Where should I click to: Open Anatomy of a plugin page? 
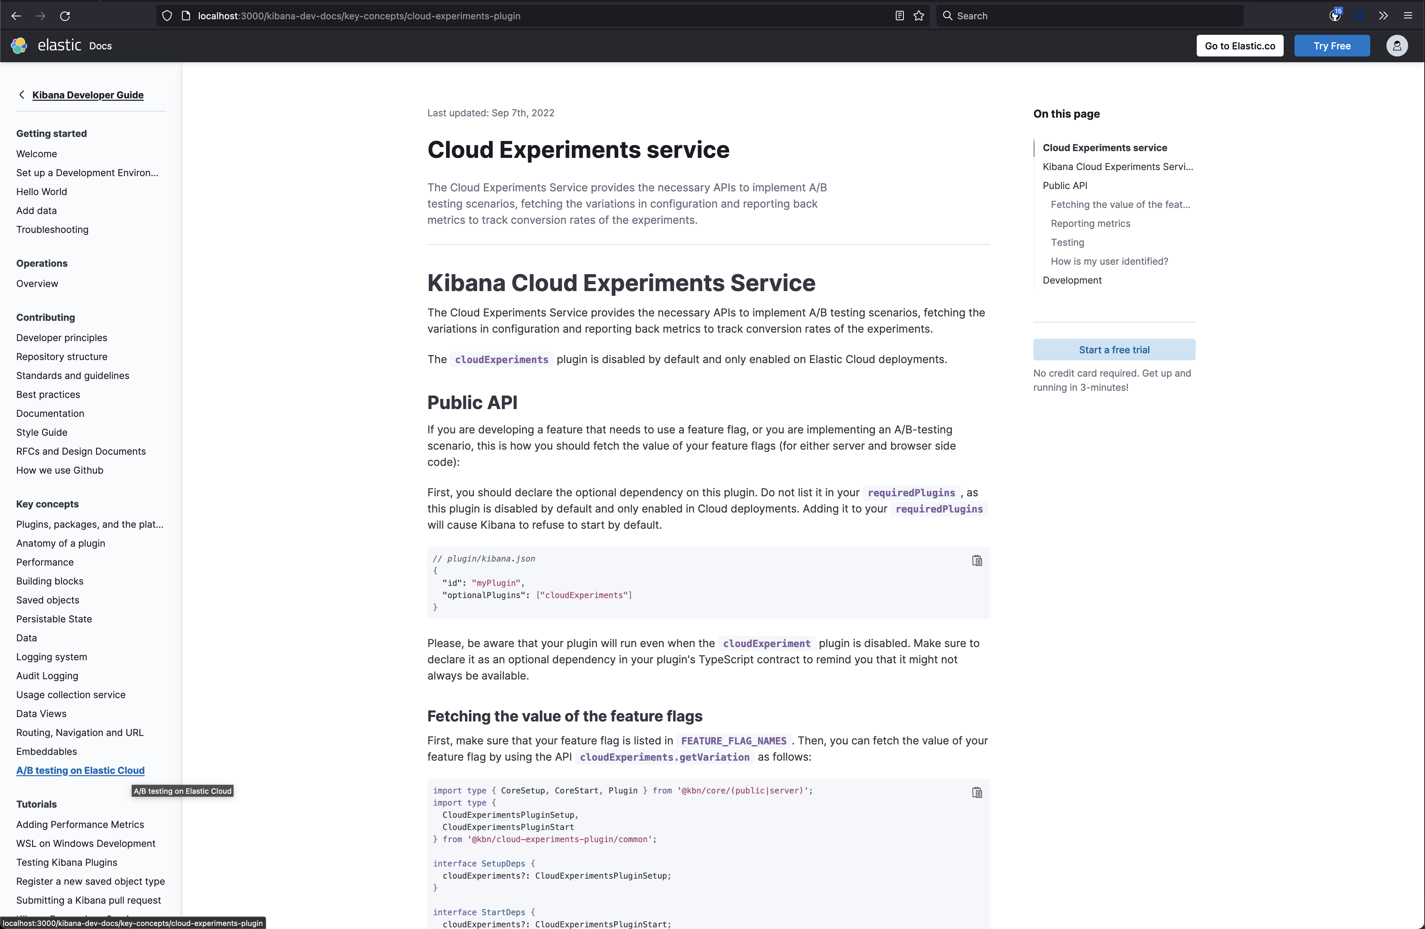(61, 544)
